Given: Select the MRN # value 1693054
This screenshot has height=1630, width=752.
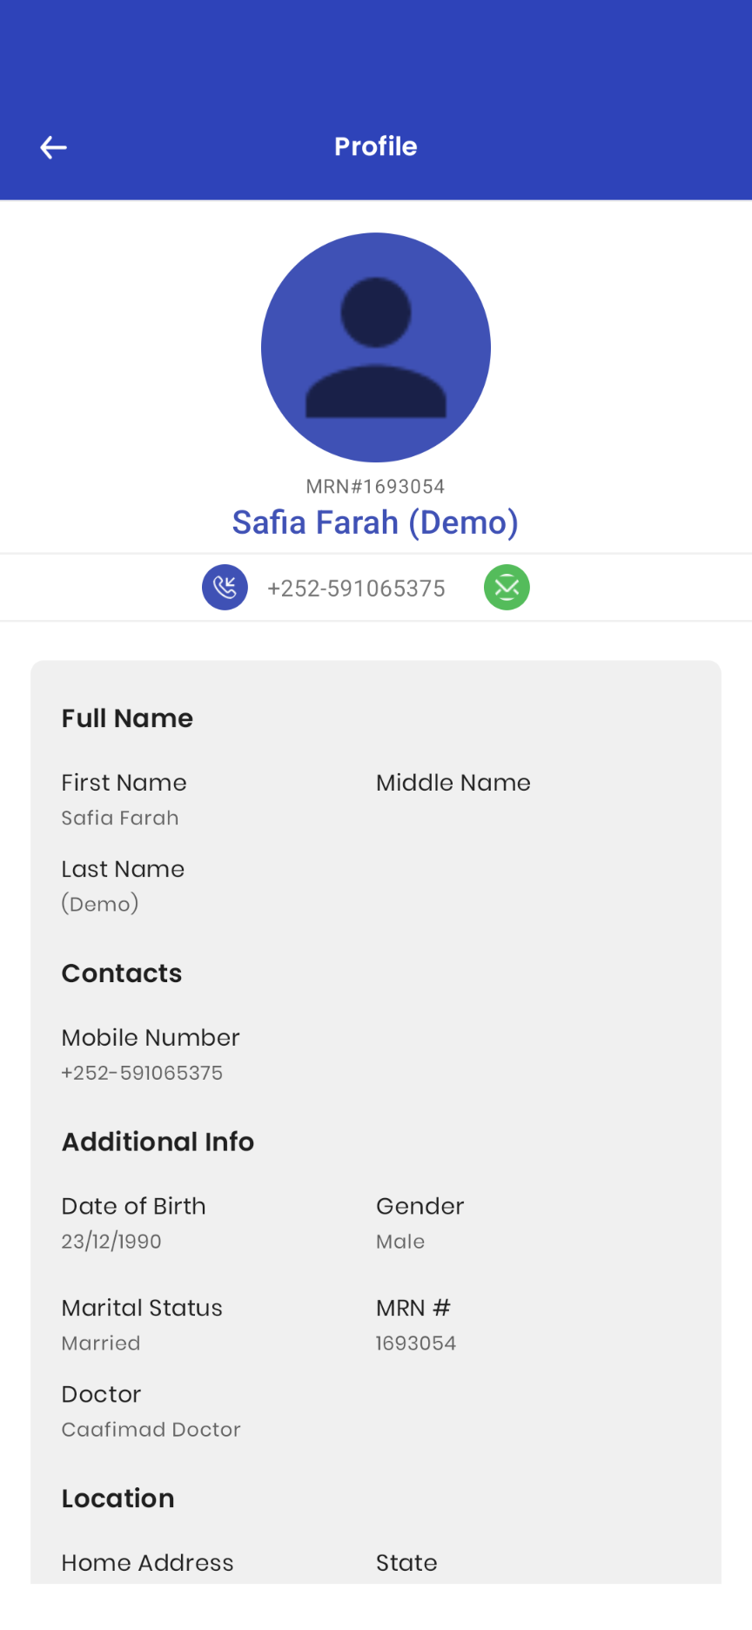Looking at the screenshot, I should pos(416,1344).
